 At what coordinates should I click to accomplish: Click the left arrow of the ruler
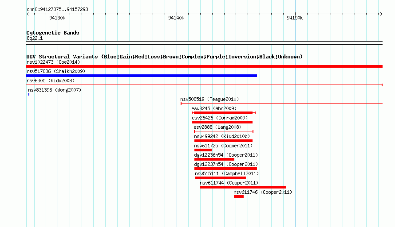click(x=28, y=14)
